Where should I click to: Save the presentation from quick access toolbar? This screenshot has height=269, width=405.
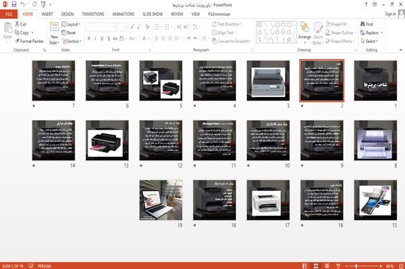[14, 5]
